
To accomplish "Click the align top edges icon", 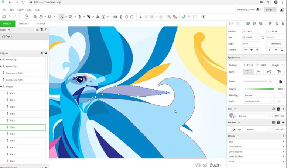I will coord(270,24).
